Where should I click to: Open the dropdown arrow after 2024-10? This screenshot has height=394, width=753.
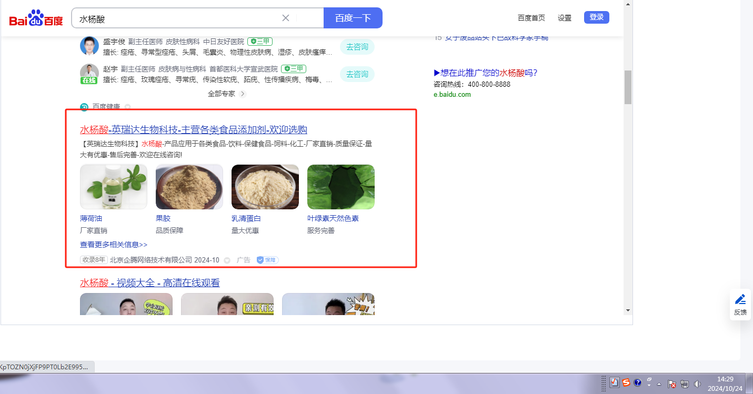coord(227,260)
